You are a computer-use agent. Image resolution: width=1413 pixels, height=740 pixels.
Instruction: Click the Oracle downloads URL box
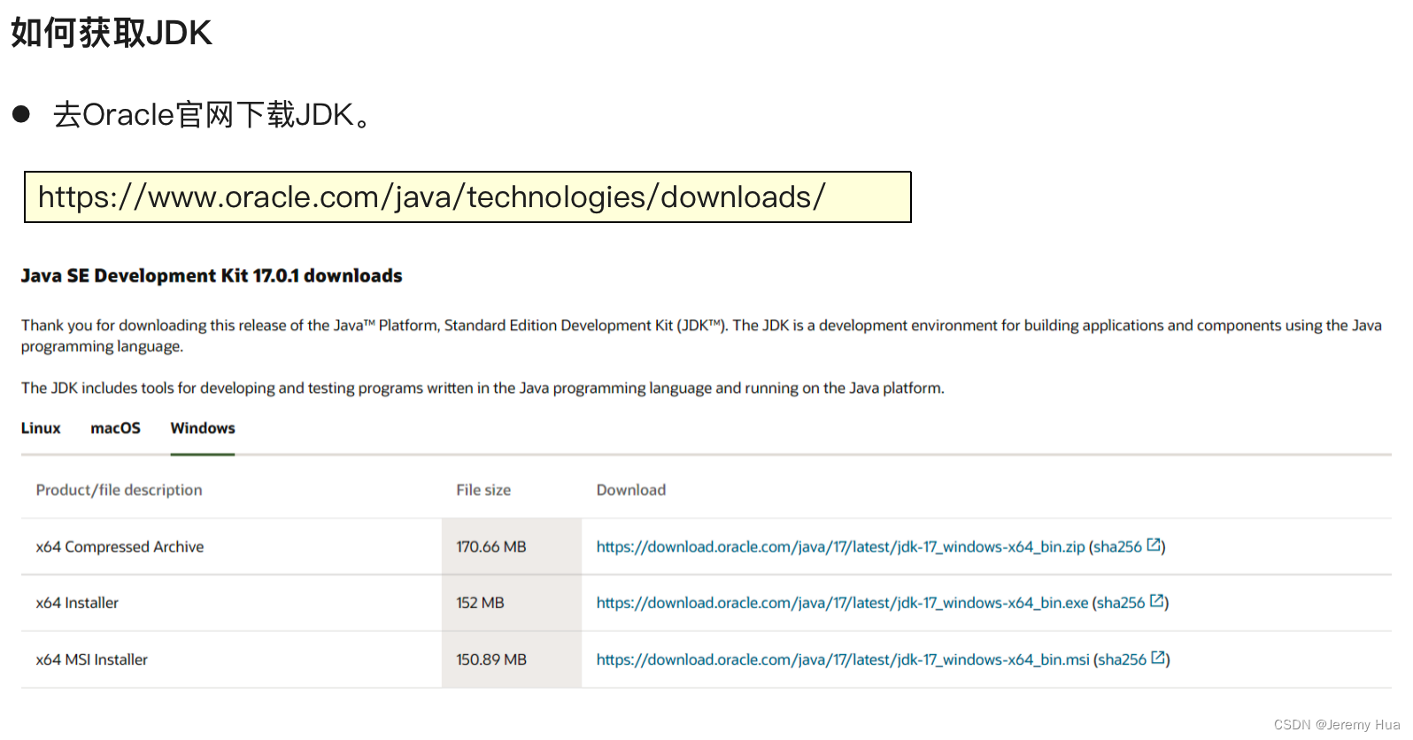(x=467, y=197)
